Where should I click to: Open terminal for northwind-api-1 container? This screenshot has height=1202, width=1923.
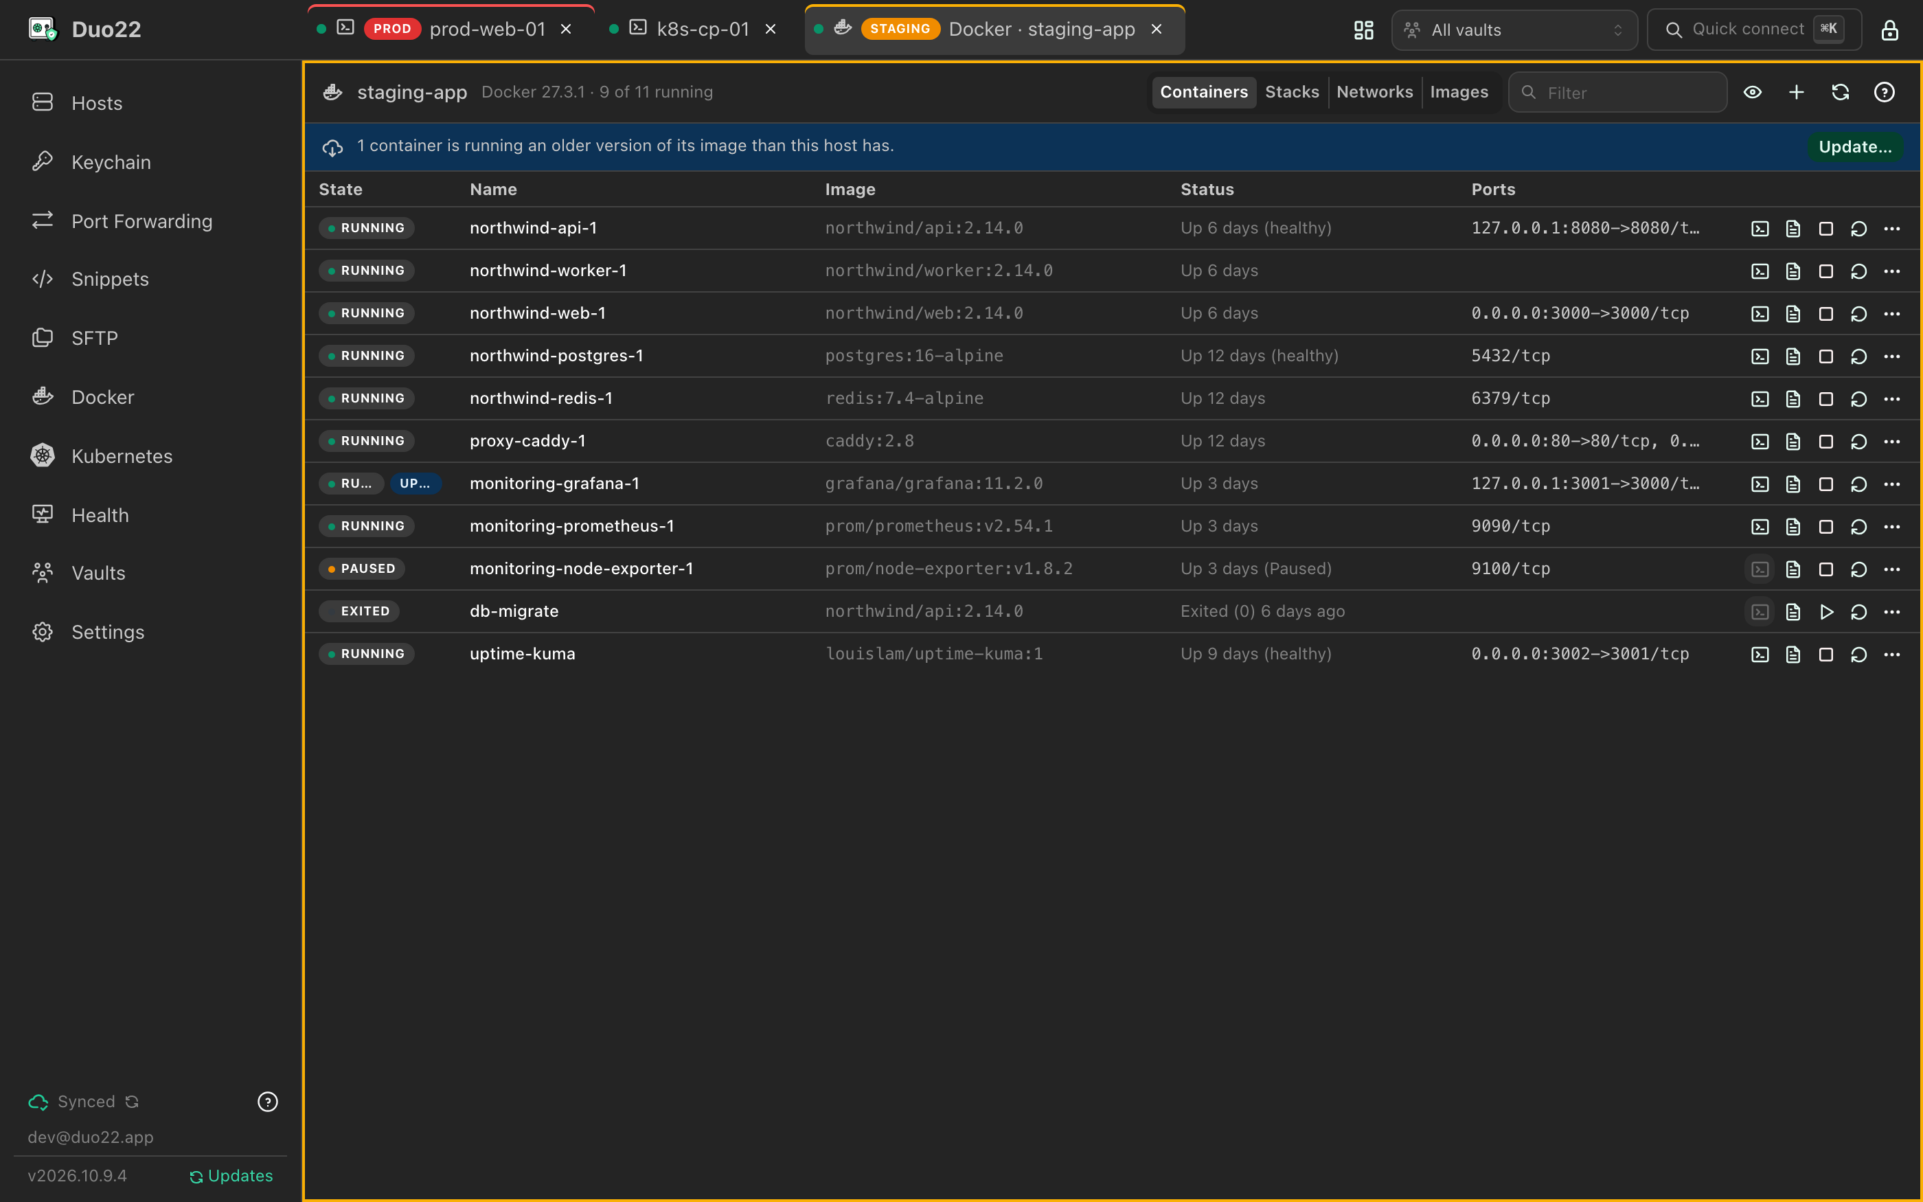click(1760, 229)
